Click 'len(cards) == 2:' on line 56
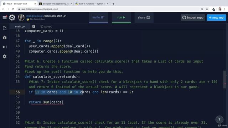The width and height of the screenshot is (228, 128). click(x=117, y=92)
